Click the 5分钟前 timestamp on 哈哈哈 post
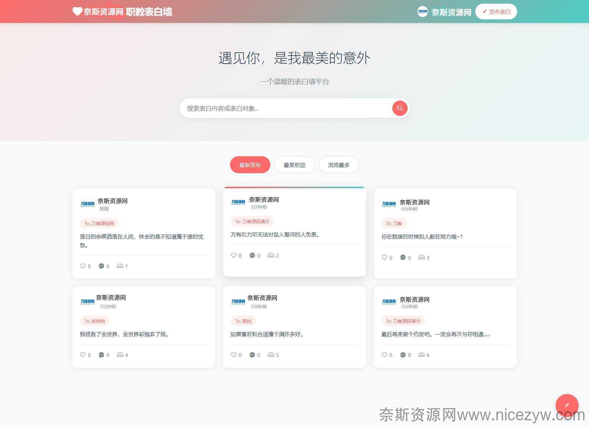589x427 pixels. click(108, 306)
